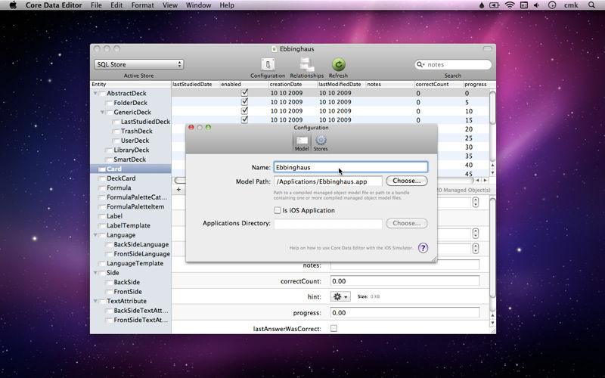Select the LabelTemplate entity
605x378 pixels.
pyautogui.click(x=129, y=225)
